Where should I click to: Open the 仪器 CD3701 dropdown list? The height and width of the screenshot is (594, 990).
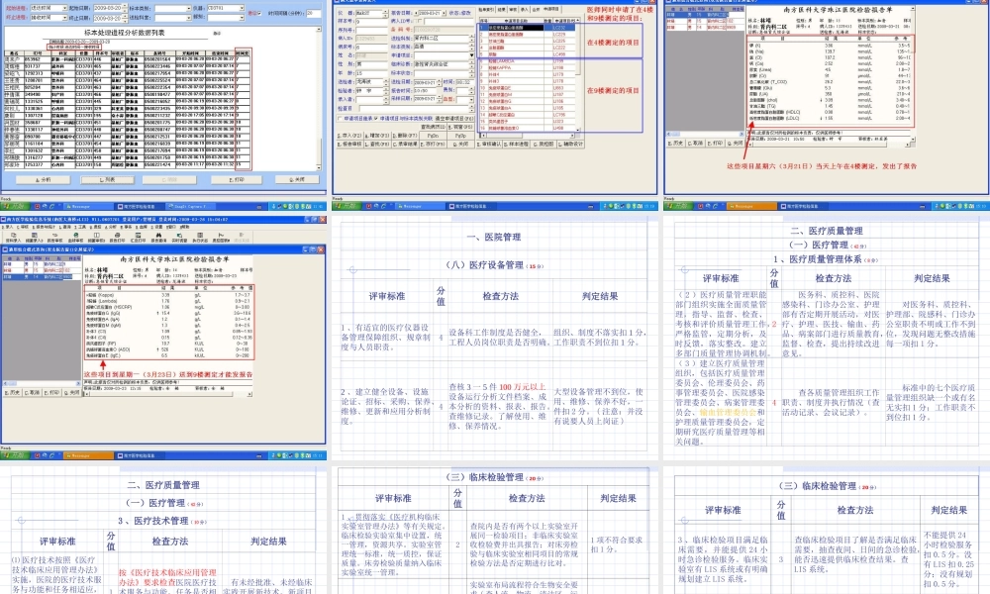coord(241,6)
